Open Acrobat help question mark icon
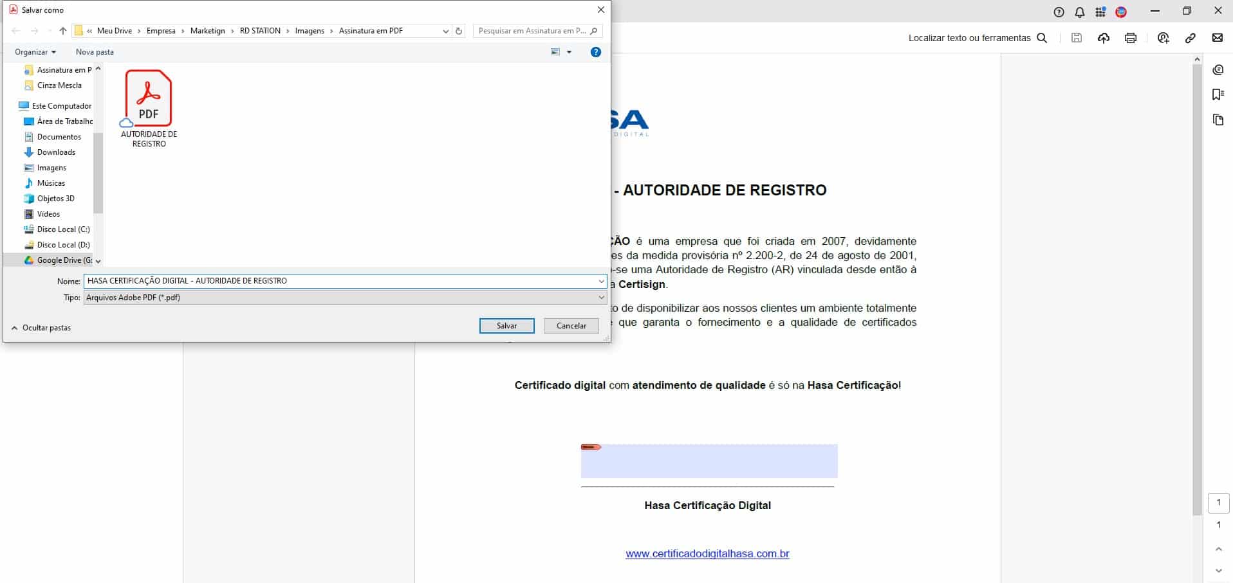1233x583 pixels. click(x=1059, y=12)
